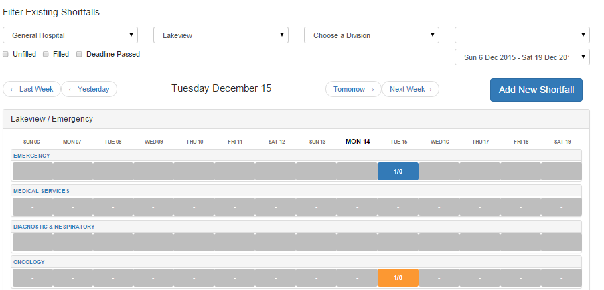
Task: Select the MON 14 column header
Action: pos(358,142)
